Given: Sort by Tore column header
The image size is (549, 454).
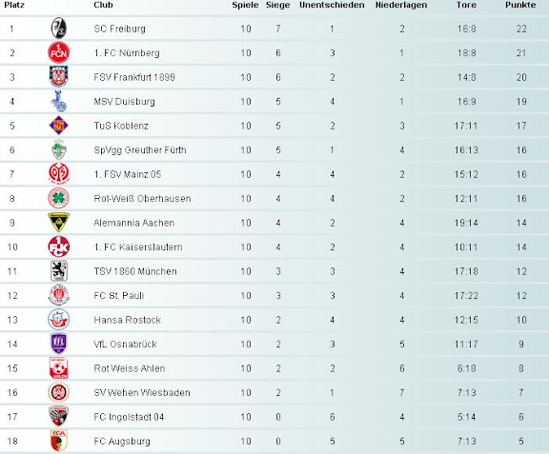Looking at the screenshot, I should click(x=466, y=5).
